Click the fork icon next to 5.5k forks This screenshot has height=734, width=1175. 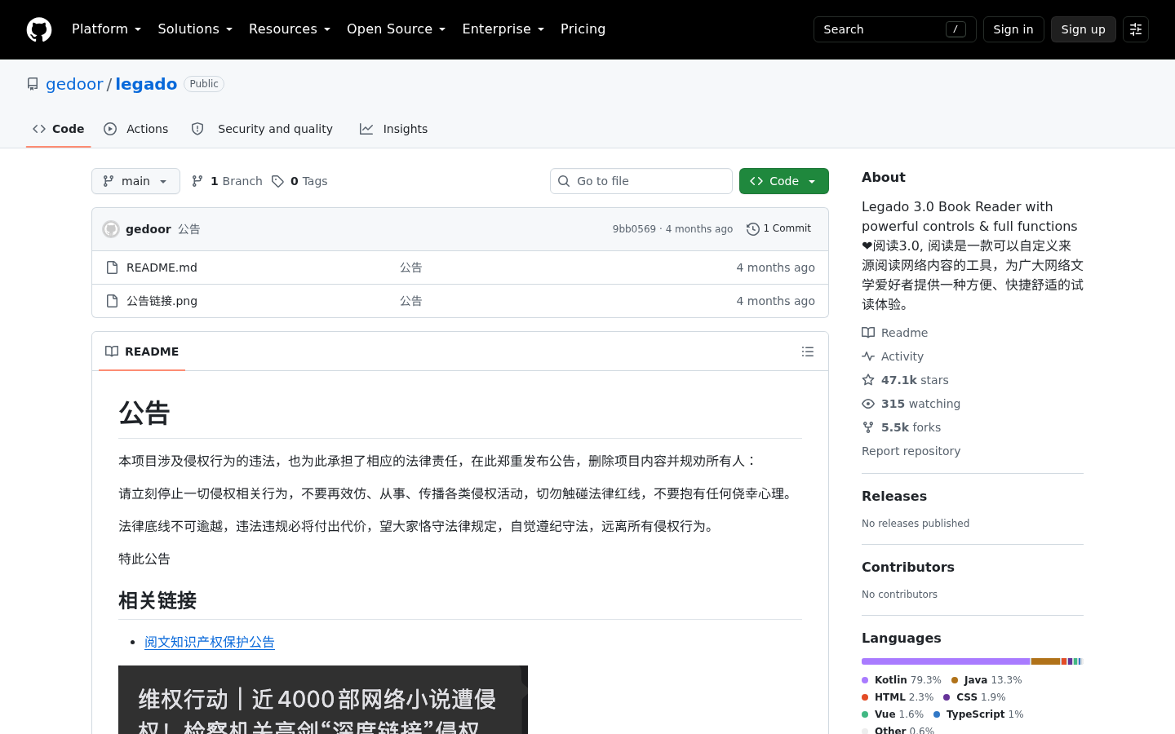(868, 427)
